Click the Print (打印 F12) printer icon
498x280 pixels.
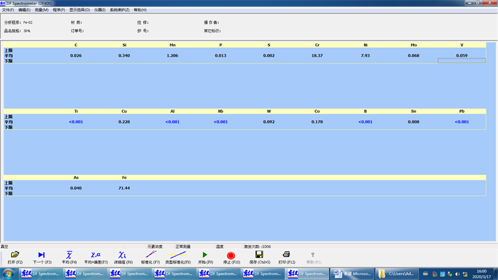click(286, 255)
